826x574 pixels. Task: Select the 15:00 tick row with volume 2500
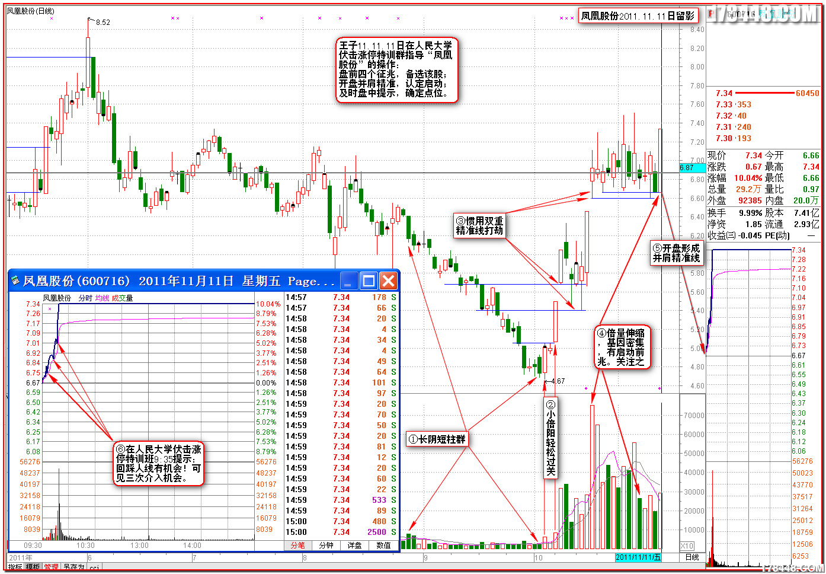click(x=341, y=532)
